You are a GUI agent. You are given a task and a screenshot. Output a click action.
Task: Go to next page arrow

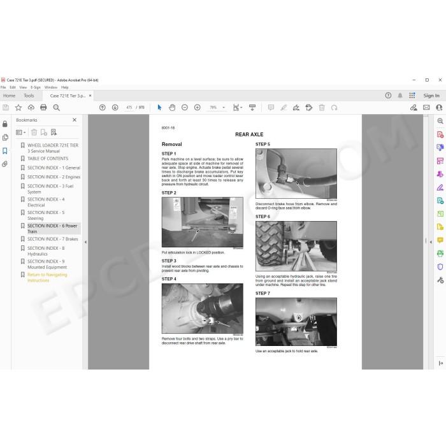pyautogui.click(x=115, y=108)
